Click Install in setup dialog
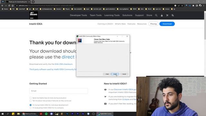The height and width of the screenshot is (116, 206). 115,74
